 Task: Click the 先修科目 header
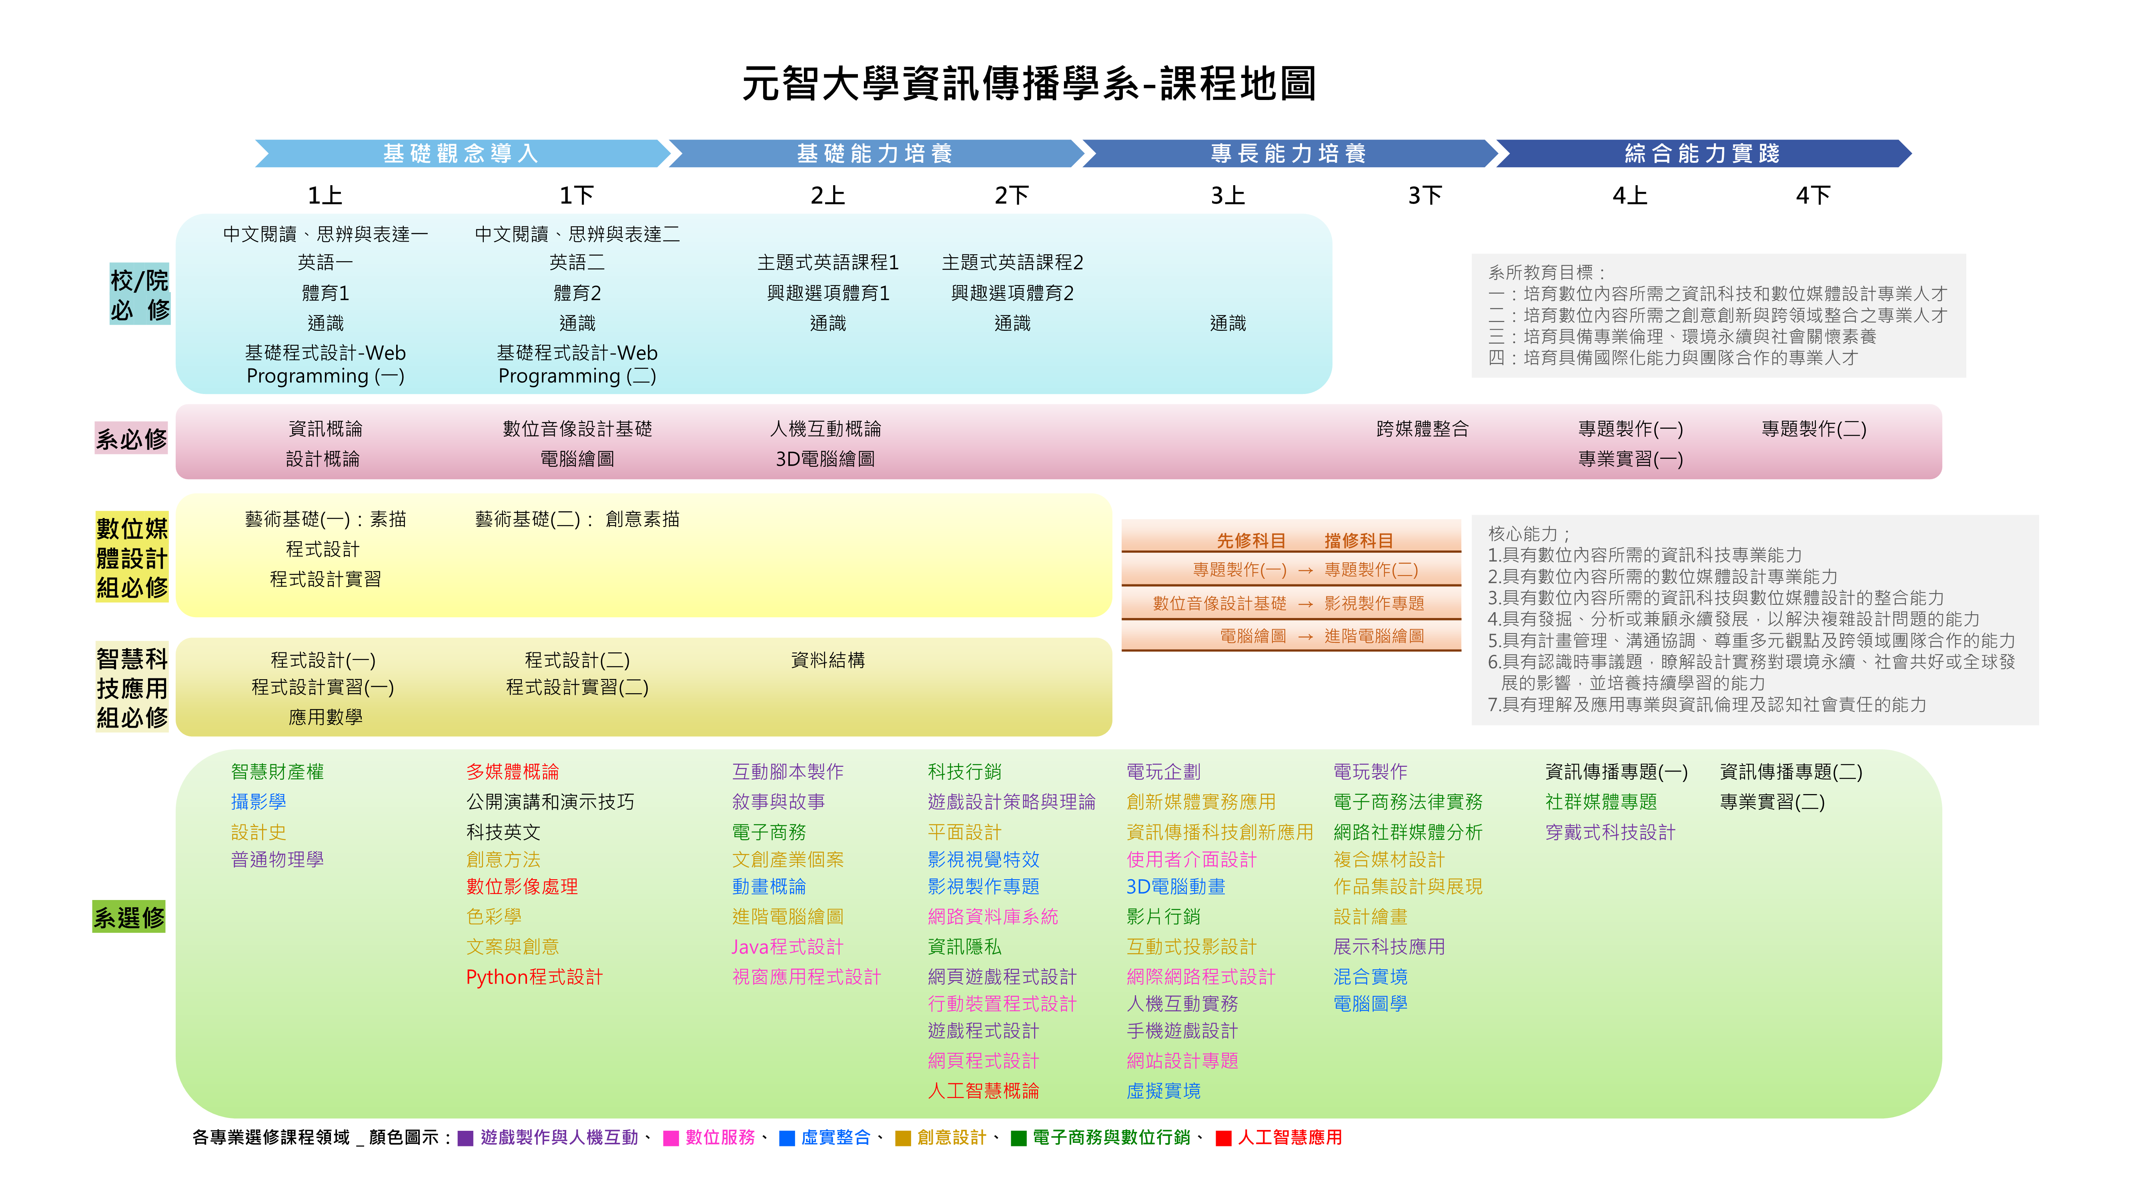point(1251,541)
